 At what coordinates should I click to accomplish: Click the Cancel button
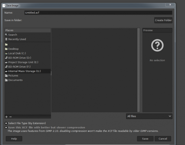point(163,139)
